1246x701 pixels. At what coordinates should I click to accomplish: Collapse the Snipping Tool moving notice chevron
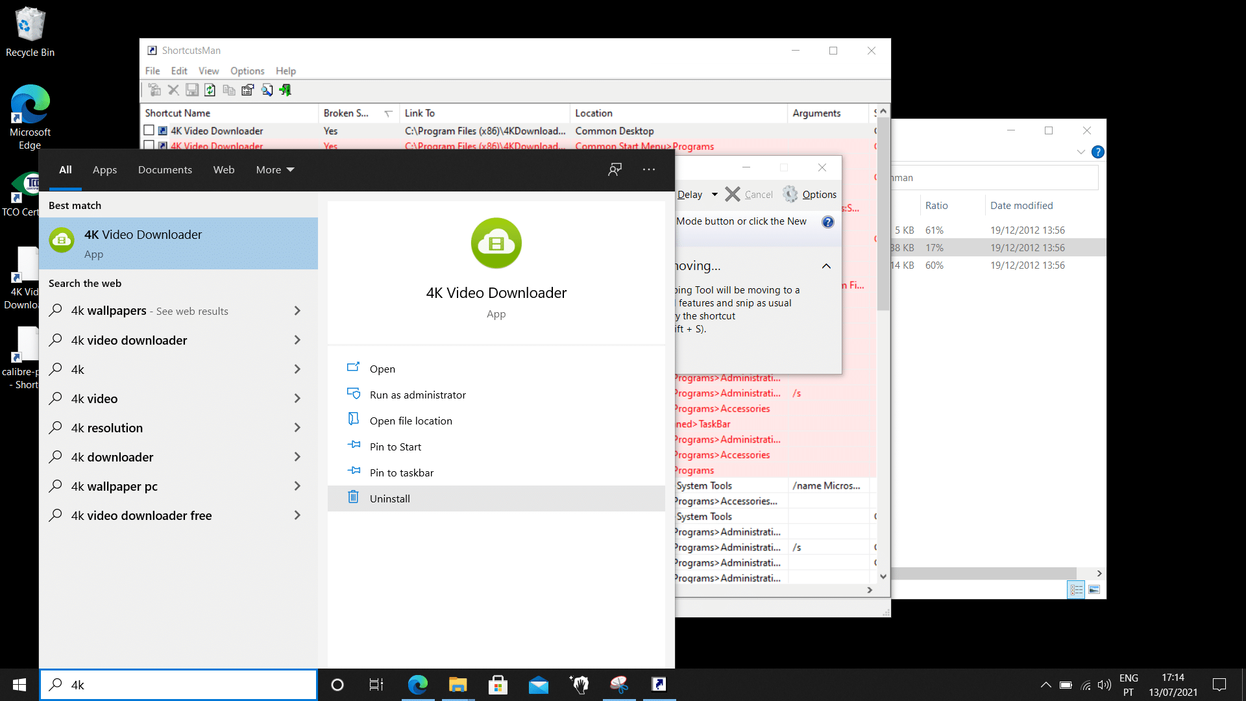826,266
